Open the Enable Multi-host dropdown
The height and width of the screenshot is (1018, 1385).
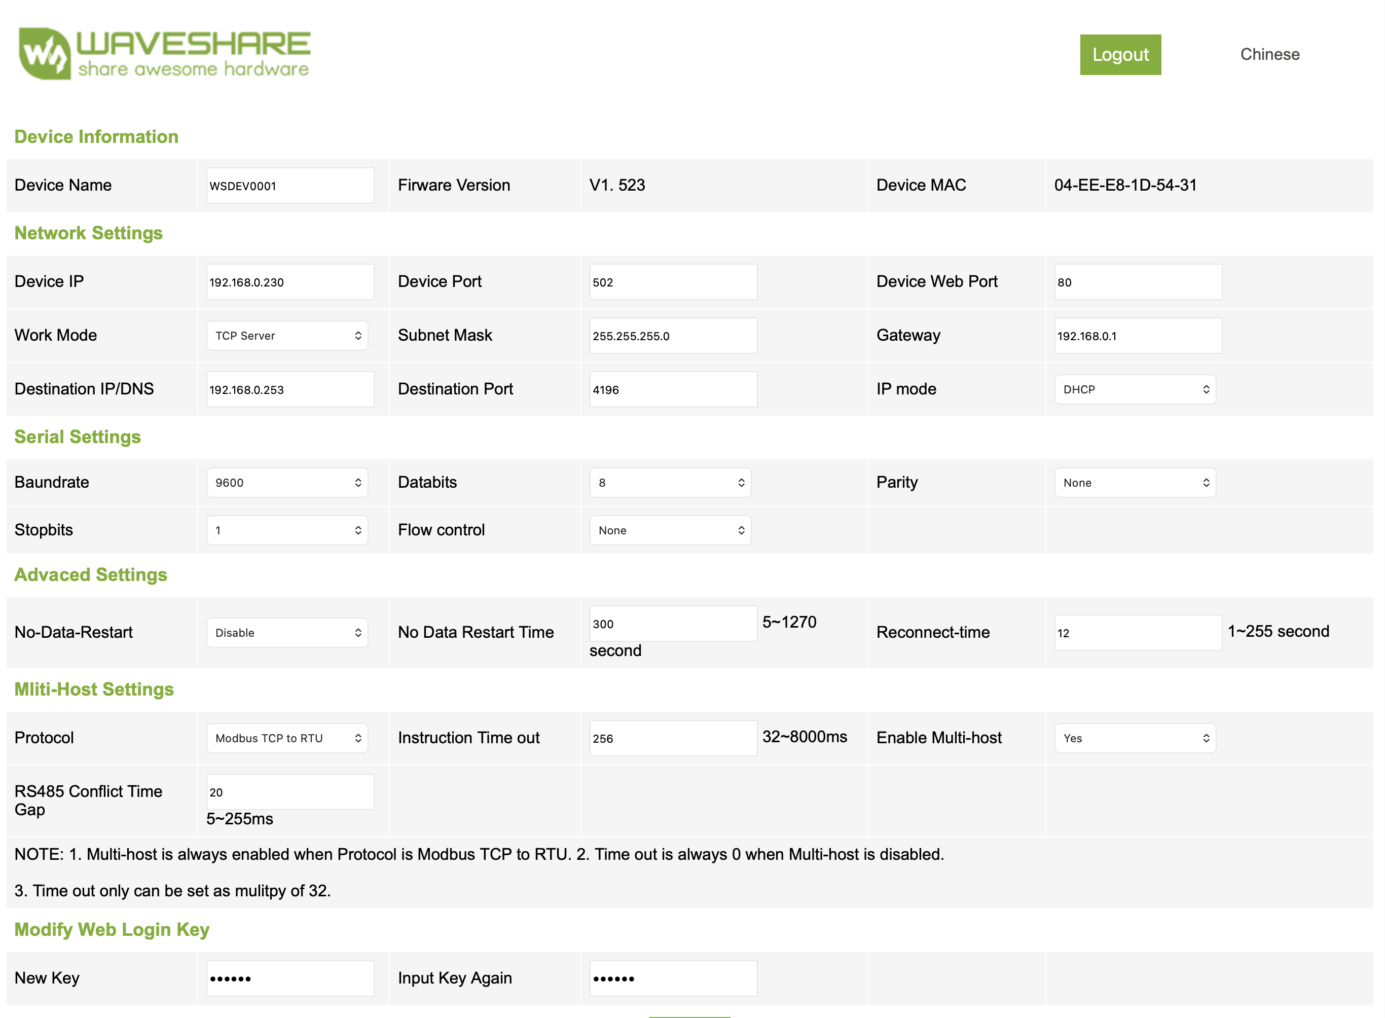tap(1134, 738)
